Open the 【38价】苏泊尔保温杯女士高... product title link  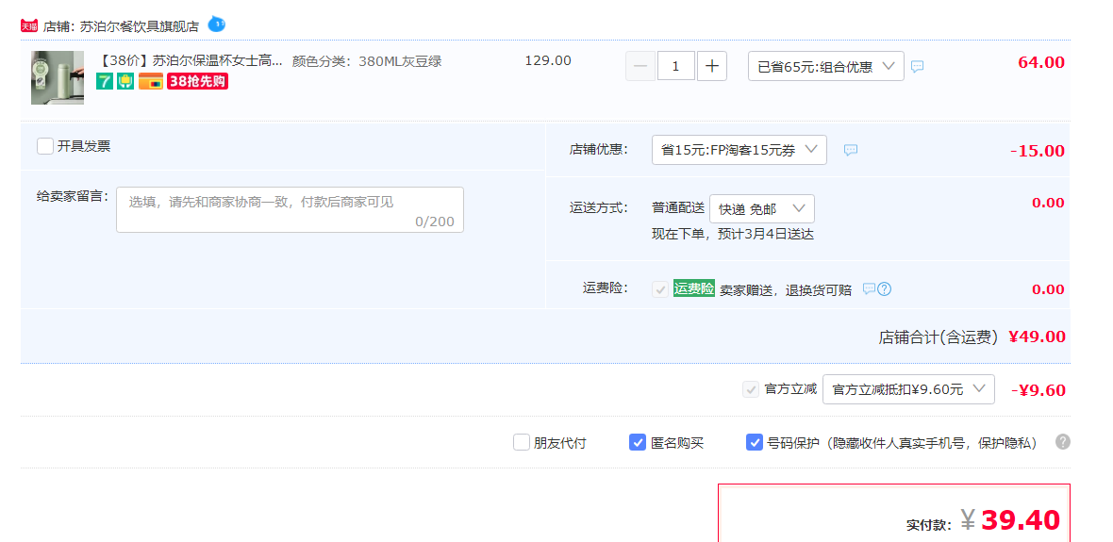click(190, 61)
